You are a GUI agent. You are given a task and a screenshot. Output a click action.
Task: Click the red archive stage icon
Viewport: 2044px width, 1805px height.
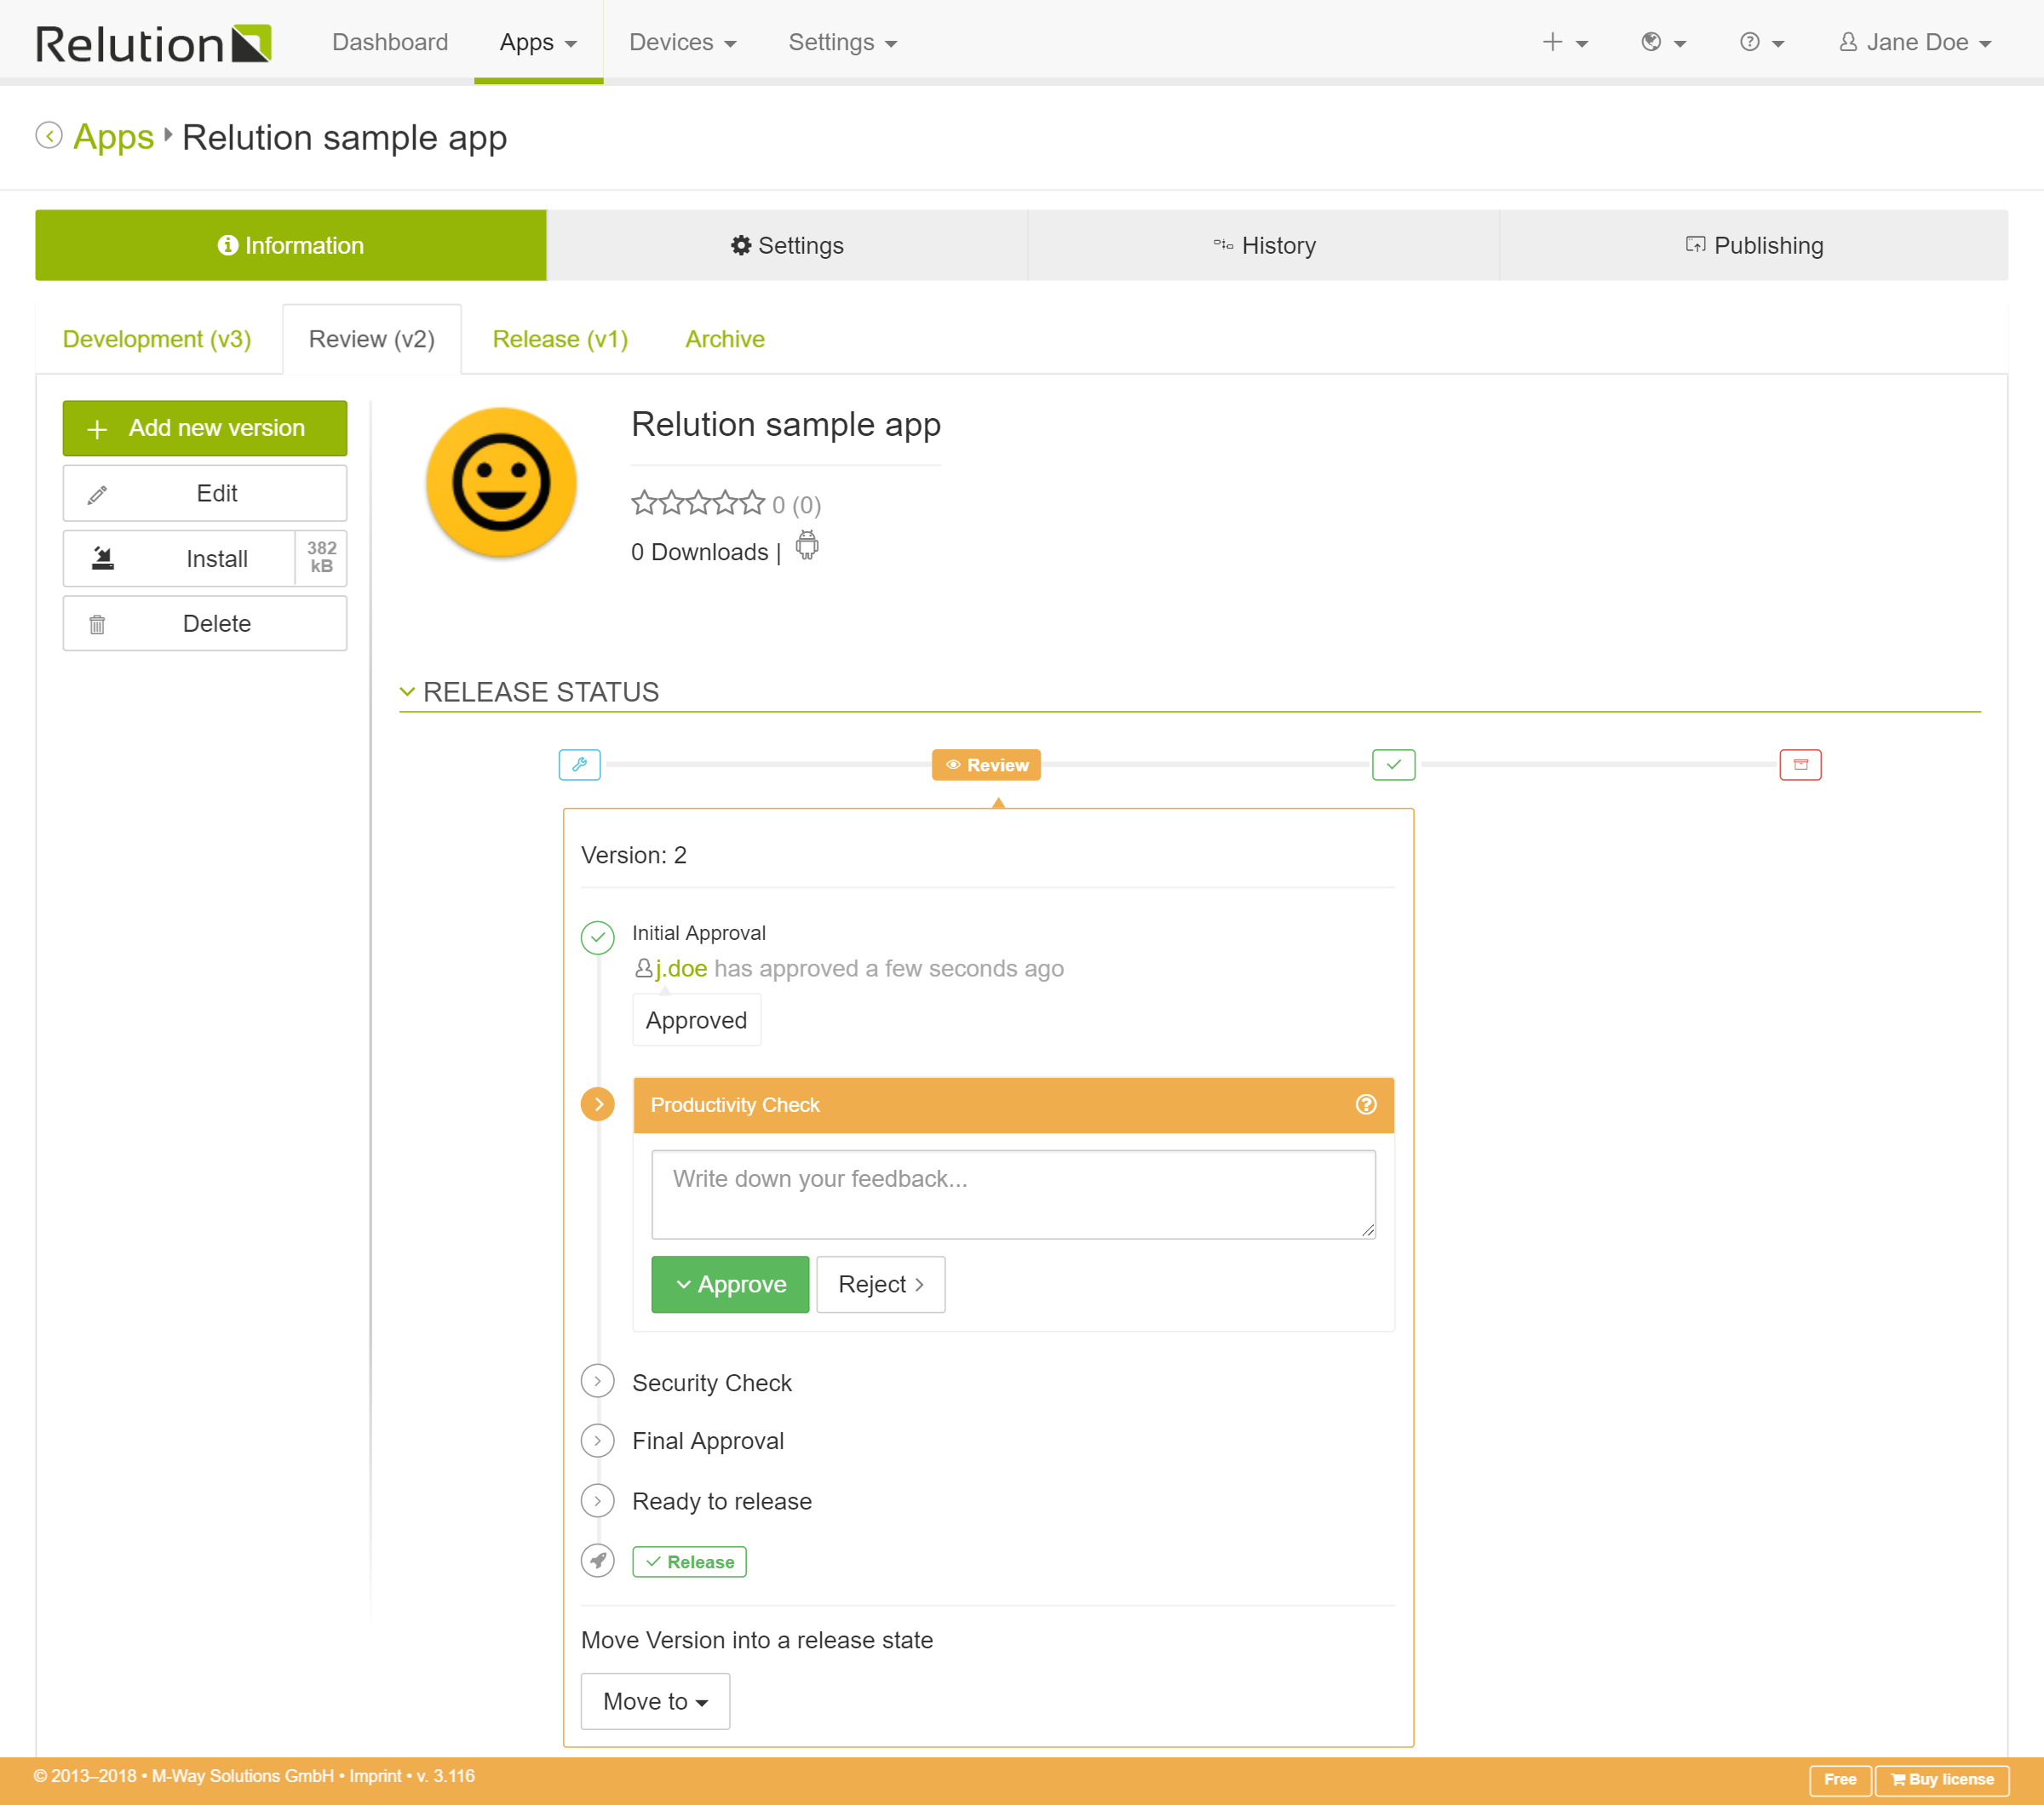click(x=1800, y=765)
